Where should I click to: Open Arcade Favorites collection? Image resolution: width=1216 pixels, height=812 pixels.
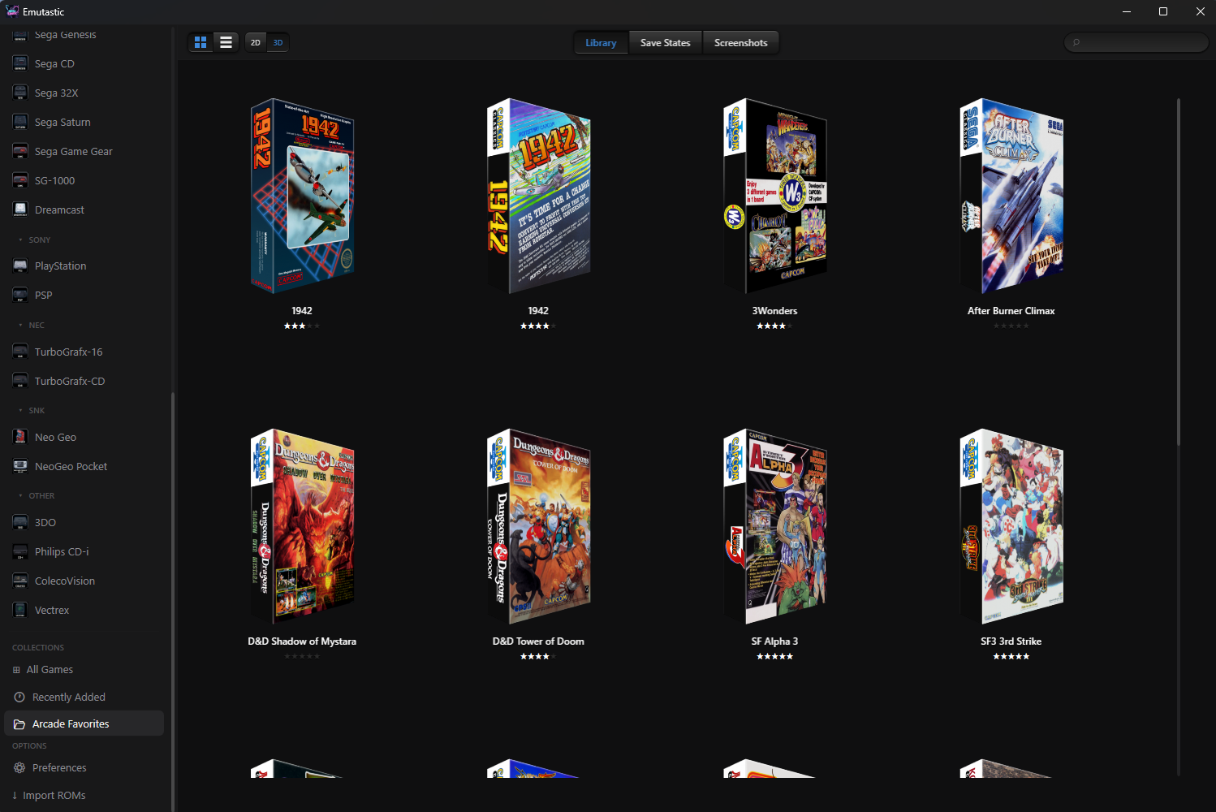click(84, 723)
